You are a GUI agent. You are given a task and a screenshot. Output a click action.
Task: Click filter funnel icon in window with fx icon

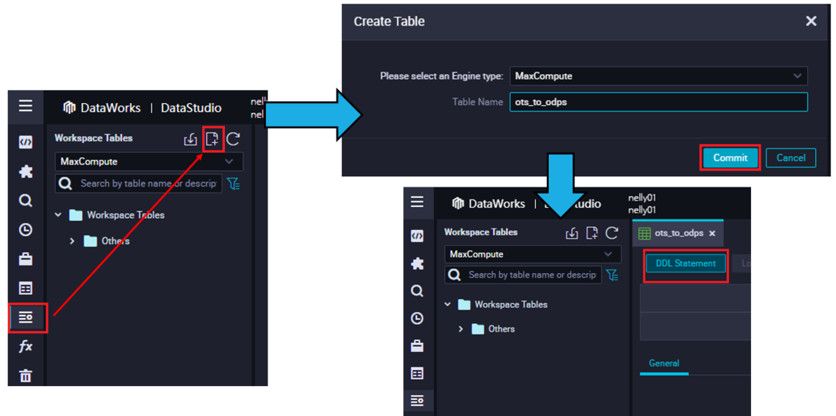pos(234,184)
